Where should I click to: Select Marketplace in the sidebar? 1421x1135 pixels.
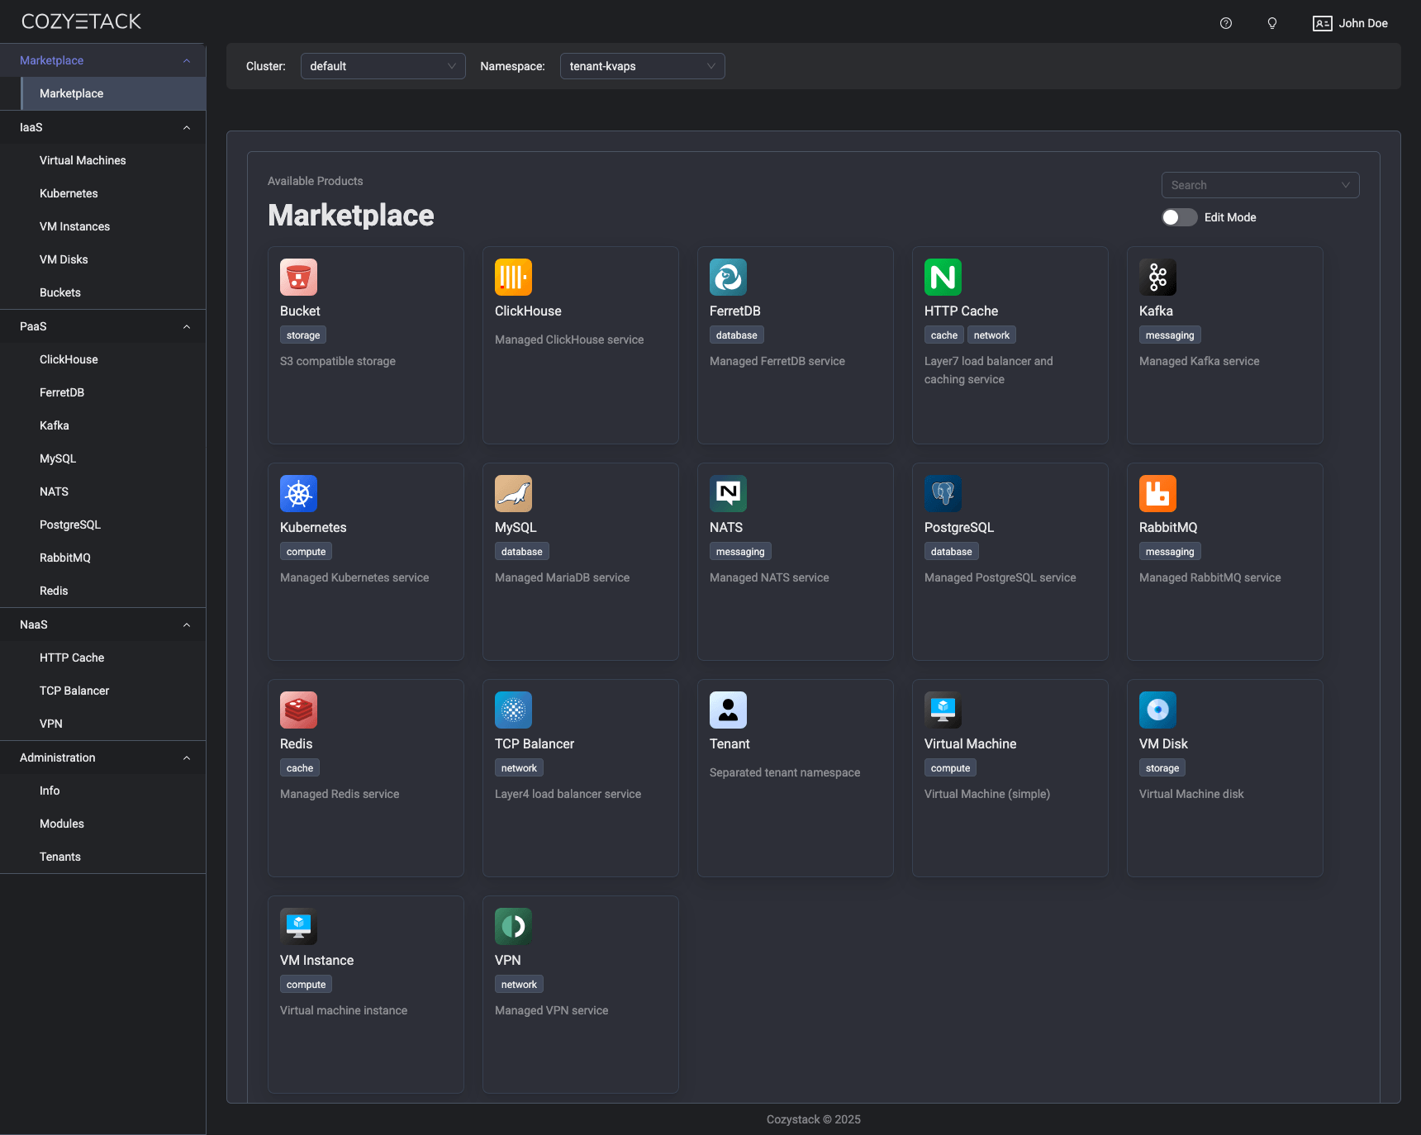coord(71,93)
